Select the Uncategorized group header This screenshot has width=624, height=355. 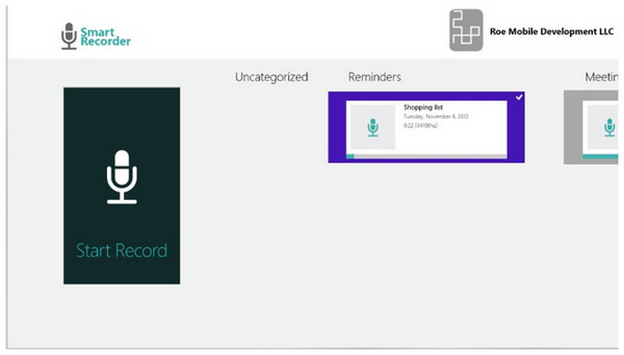271,77
